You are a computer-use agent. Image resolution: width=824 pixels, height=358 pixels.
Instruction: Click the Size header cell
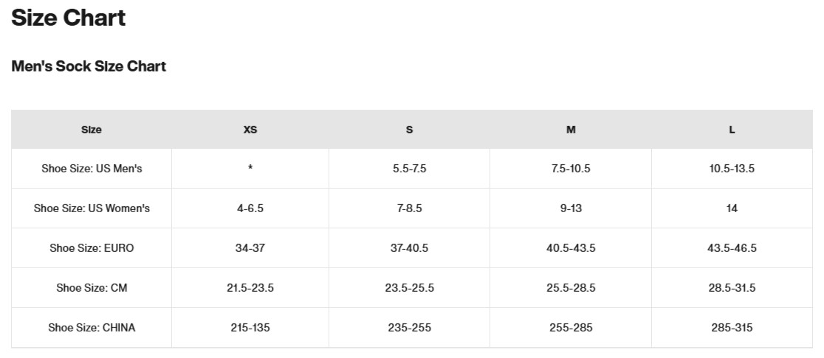tap(92, 130)
